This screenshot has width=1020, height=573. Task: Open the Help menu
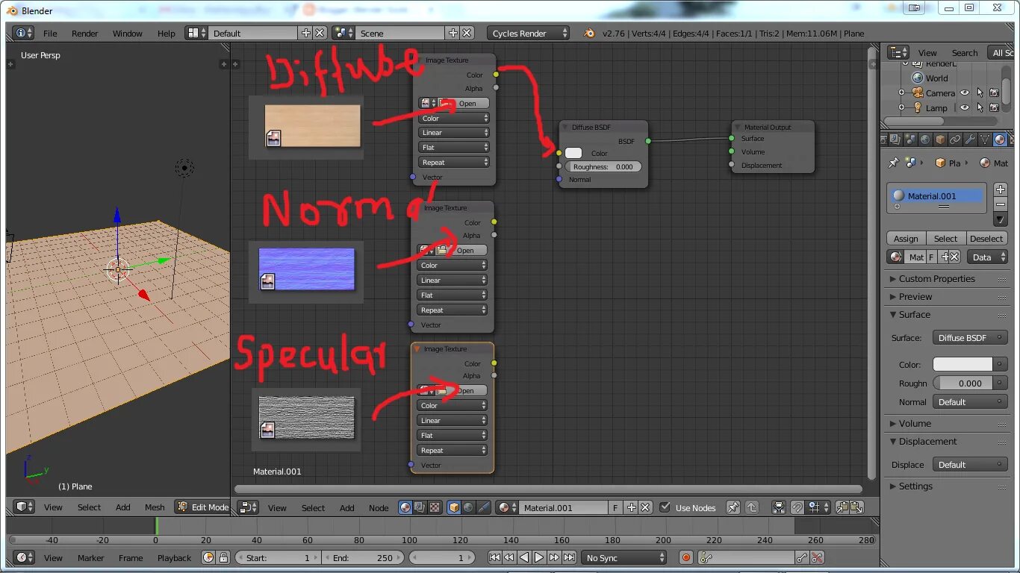[x=167, y=34]
